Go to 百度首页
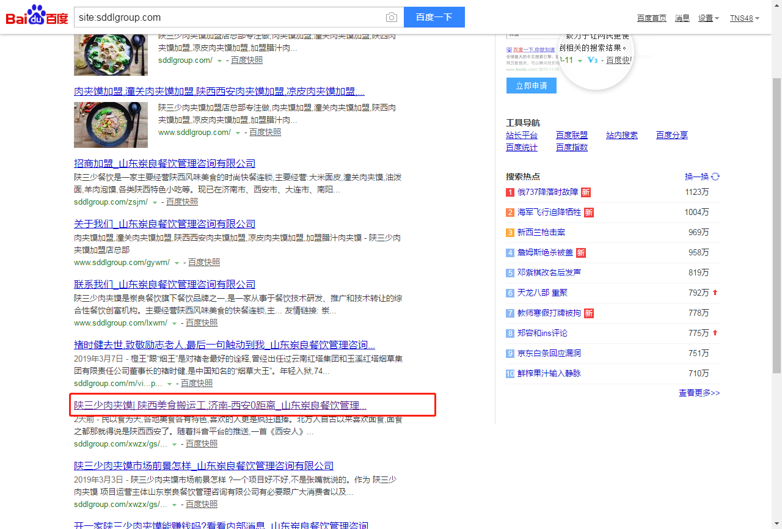This screenshot has width=782, height=529. [x=652, y=18]
